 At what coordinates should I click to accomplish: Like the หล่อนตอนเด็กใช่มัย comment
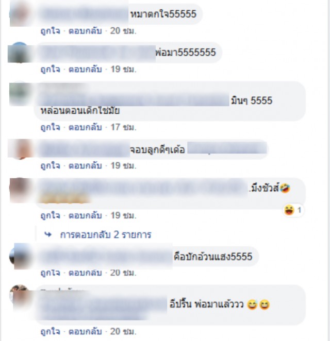[x=51, y=127]
